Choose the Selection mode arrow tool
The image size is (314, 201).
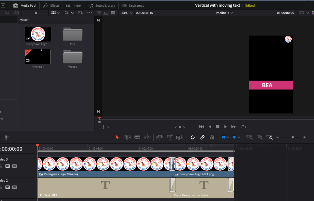[117, 137]
